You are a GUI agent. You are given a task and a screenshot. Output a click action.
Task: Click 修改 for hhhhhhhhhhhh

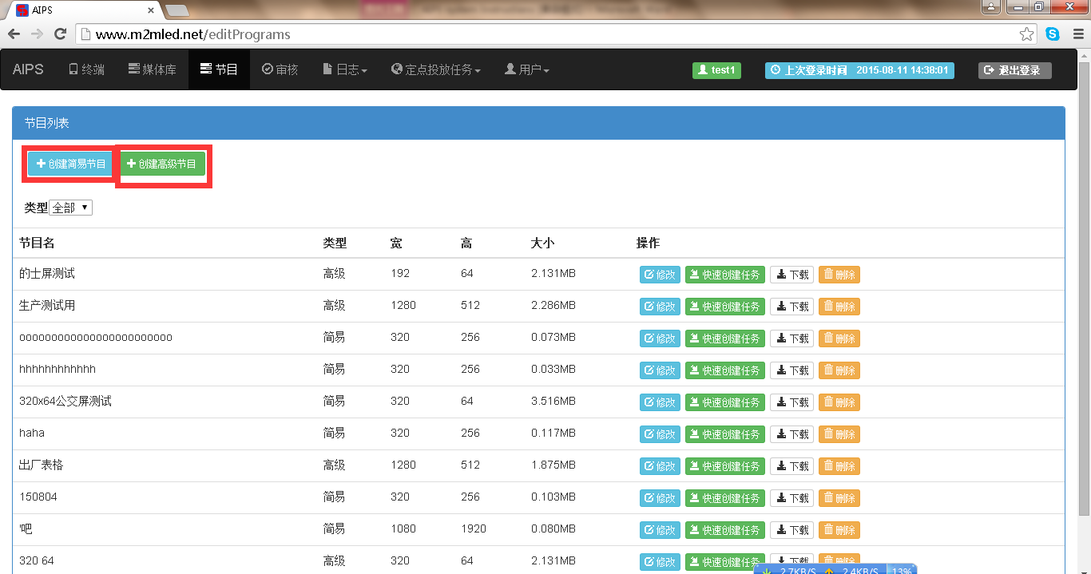[660, 370]
